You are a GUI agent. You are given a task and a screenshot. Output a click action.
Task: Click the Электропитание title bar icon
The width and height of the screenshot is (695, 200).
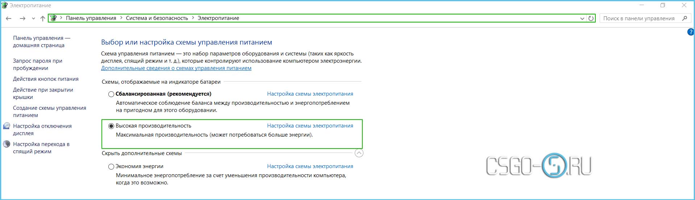[4, 5]
